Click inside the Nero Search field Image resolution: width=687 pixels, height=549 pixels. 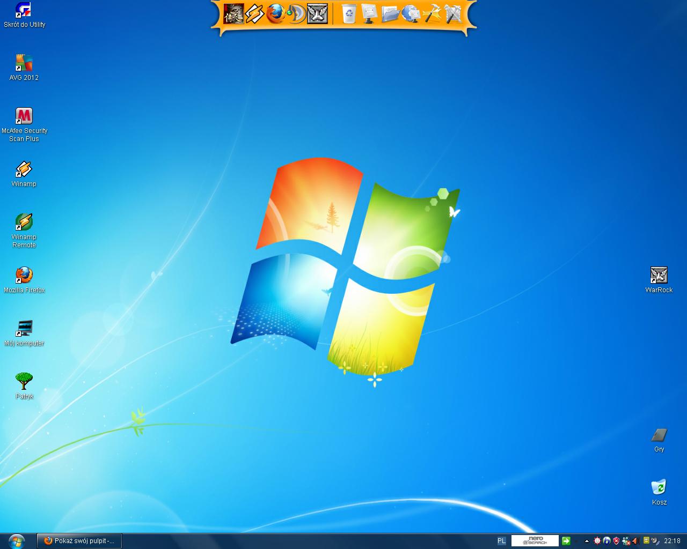click(x=535, y=541)
